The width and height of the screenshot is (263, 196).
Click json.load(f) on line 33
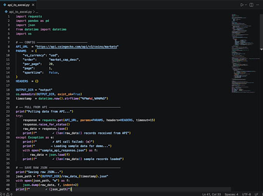coord(59,154)
